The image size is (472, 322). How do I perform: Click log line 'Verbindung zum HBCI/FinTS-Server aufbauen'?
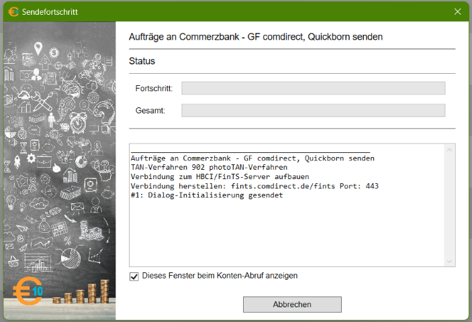coord(220,176)
